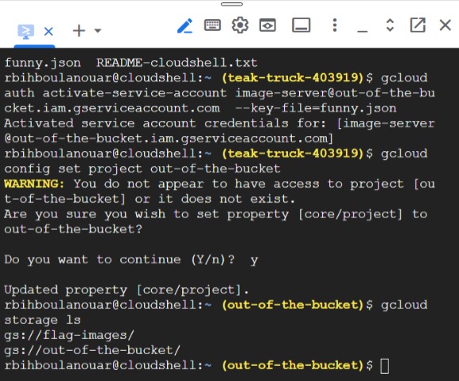Click the session information laptop icon
The width and height of the screenshot is (459, 381).
(302, 25)
